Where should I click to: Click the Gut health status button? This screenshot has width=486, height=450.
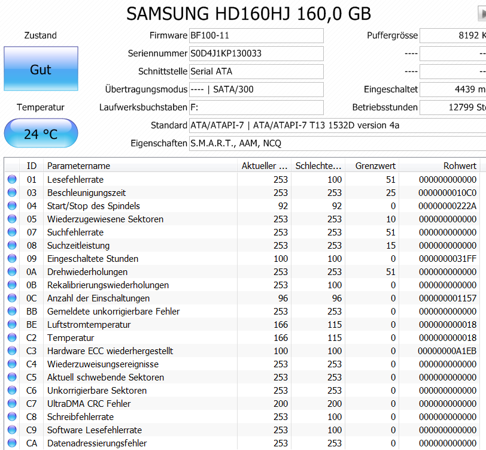point(41,68)
